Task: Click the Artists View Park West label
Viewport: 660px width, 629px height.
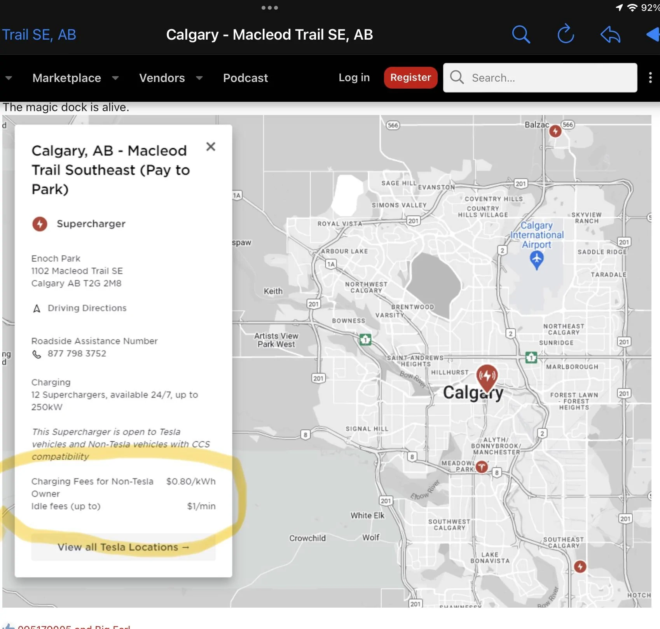Action: 276,340
